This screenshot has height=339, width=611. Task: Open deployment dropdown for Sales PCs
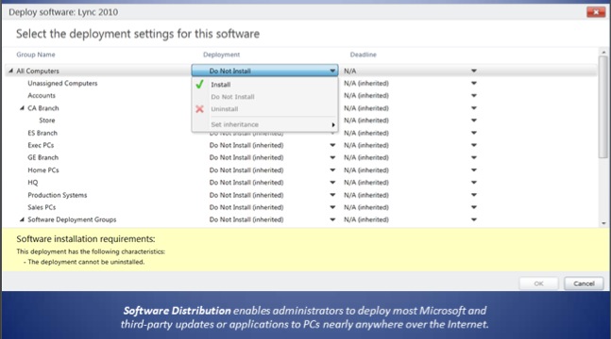[332, 207]
